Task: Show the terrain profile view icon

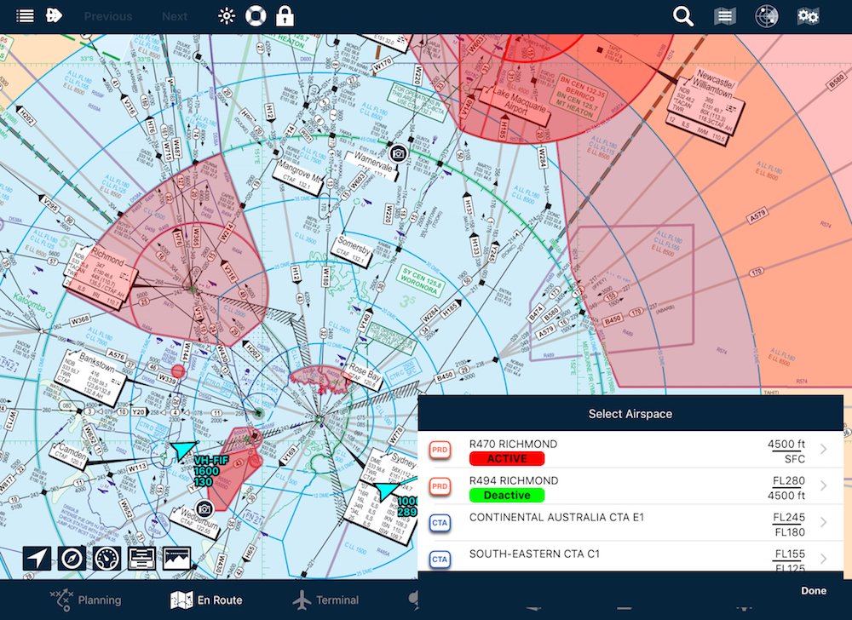Action: coord(177,558)
